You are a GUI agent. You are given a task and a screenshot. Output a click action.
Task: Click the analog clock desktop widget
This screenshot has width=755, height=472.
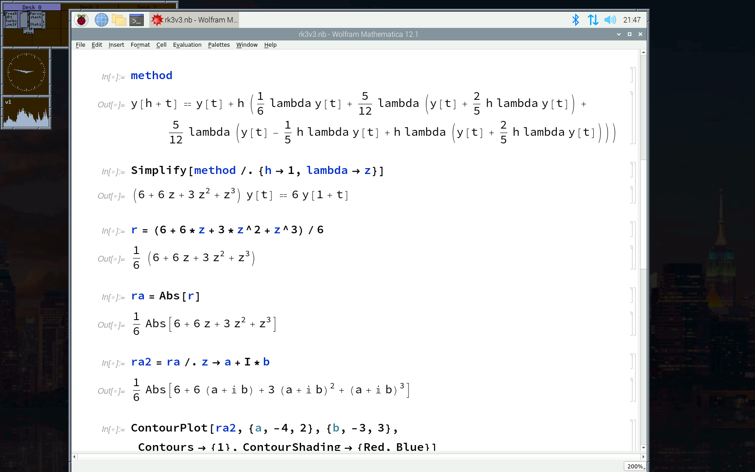click(26, 72)
